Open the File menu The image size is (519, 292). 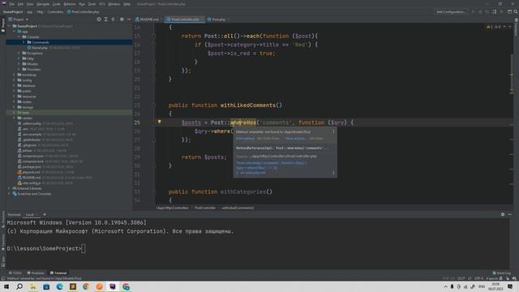(x=12, y=4)
